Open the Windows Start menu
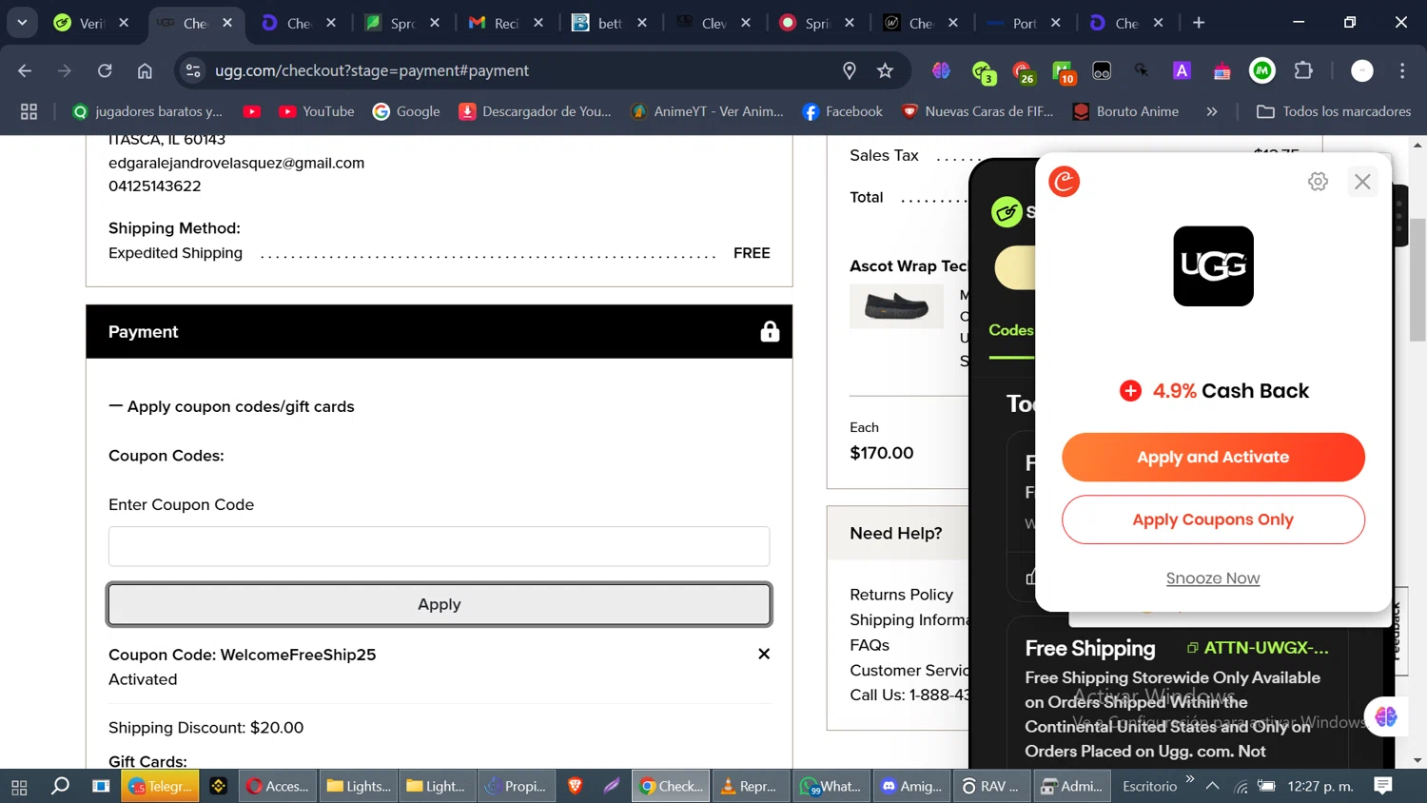 (19, 786)
